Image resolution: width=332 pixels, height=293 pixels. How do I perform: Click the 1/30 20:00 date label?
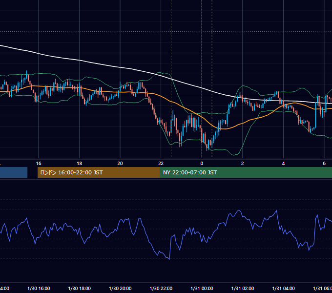point(120,289)
